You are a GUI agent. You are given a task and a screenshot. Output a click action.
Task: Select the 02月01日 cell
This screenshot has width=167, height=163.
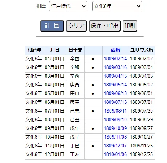tap(55, 68)
